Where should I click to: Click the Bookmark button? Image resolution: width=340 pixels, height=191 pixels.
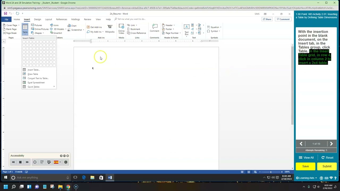(134, 29)
